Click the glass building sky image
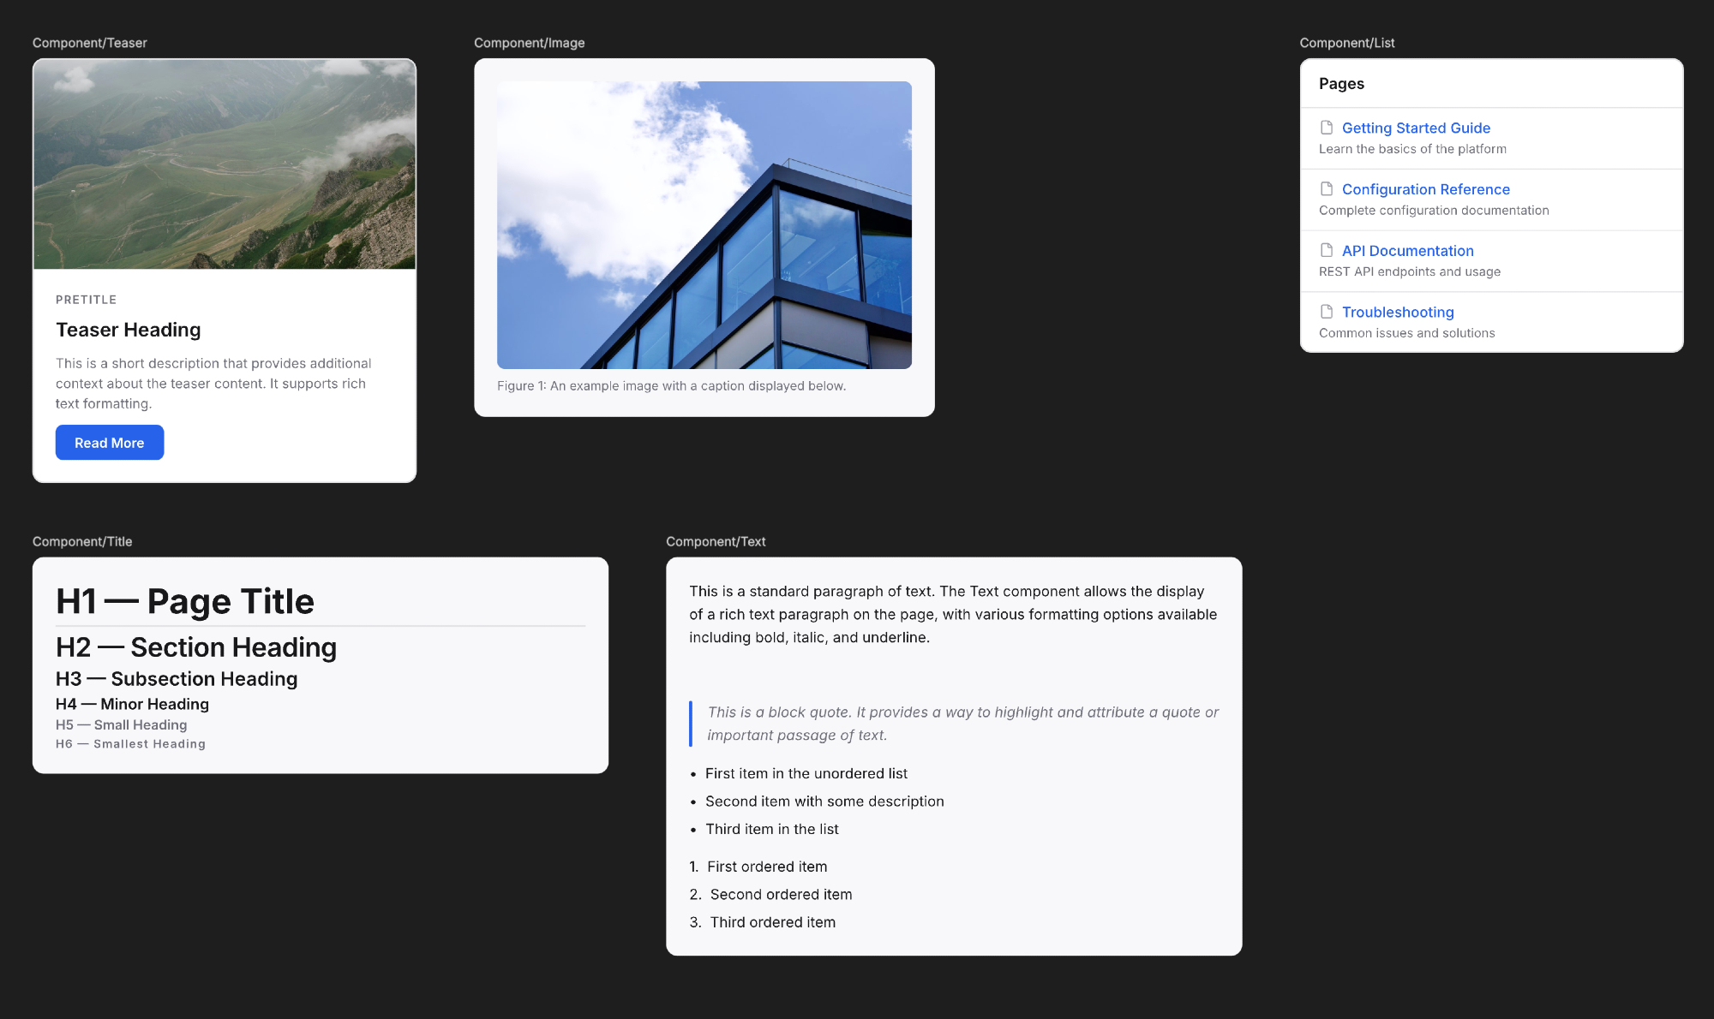This screenshot has height=1019, width=1714. [704, 225]
